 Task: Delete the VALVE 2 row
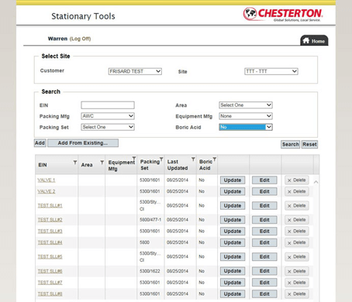[x=297, y=191]
